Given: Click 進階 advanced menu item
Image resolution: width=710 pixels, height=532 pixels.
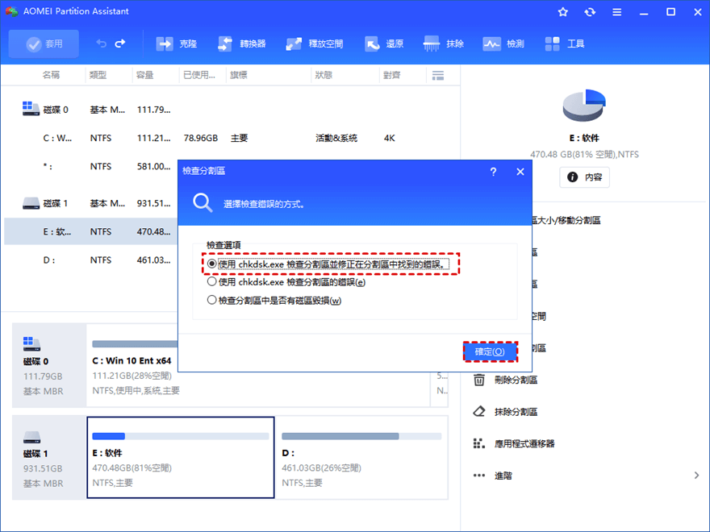Looking at the screenshot, I should pos(503,476).
